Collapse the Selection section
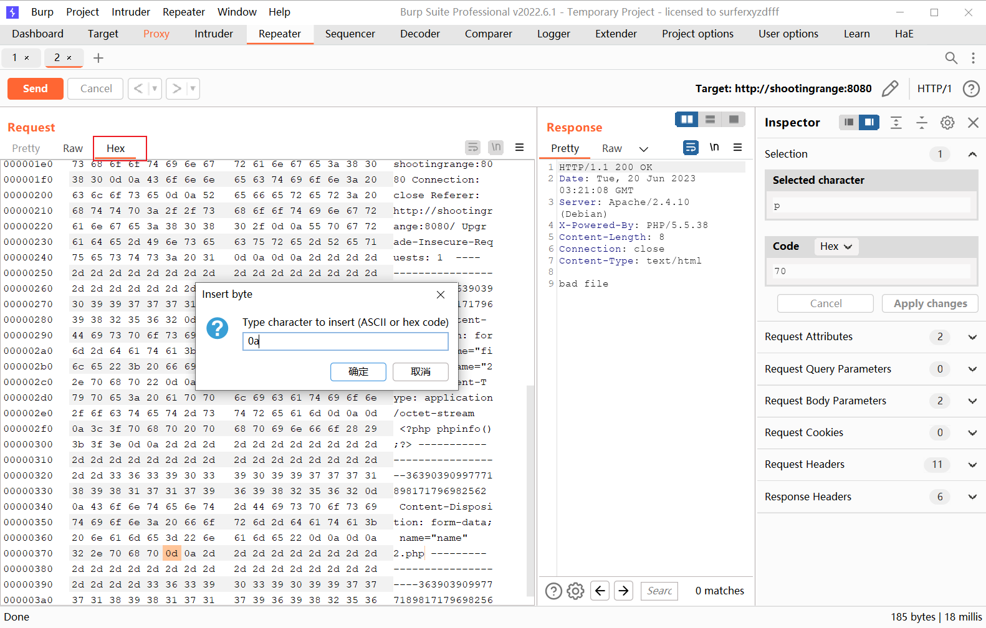The image size is (986, 628). [972, 154]
